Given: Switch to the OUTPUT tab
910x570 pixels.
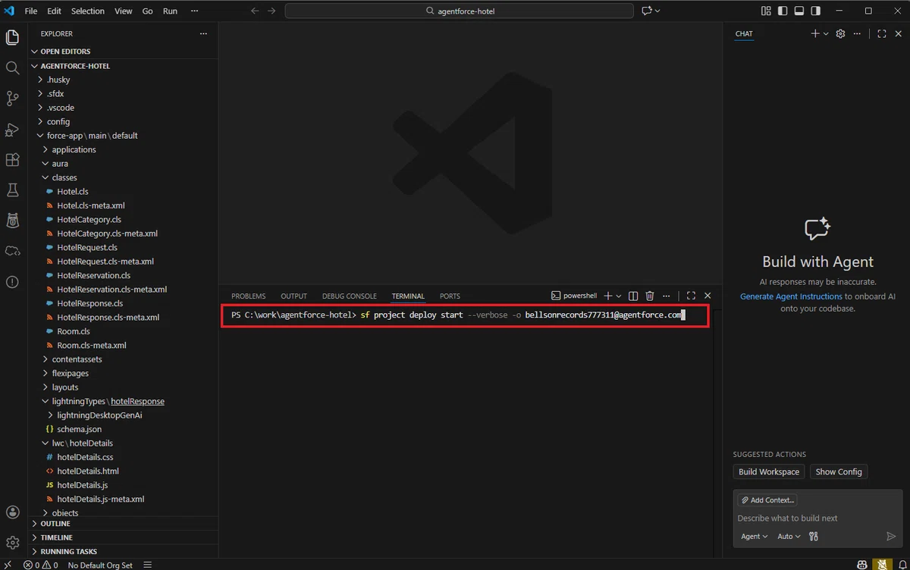Looking at the screenshot, I should coord(293,296).
